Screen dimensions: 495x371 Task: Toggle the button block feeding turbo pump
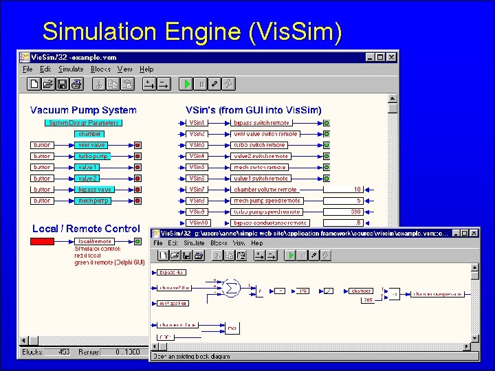pyautogui.click(x=42, y=156)
